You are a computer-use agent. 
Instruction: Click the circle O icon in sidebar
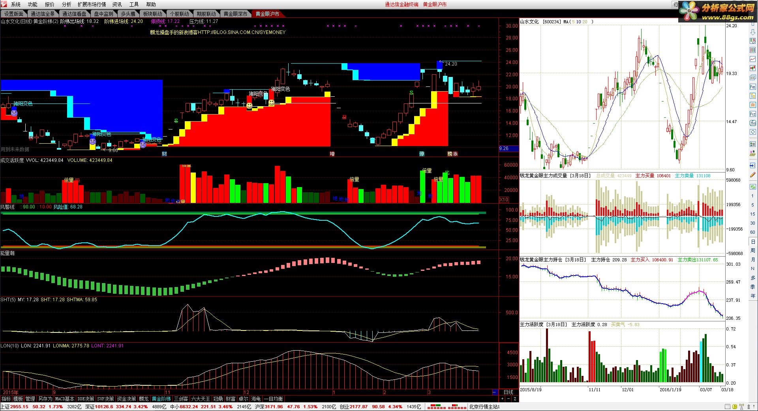coord(752,132)
